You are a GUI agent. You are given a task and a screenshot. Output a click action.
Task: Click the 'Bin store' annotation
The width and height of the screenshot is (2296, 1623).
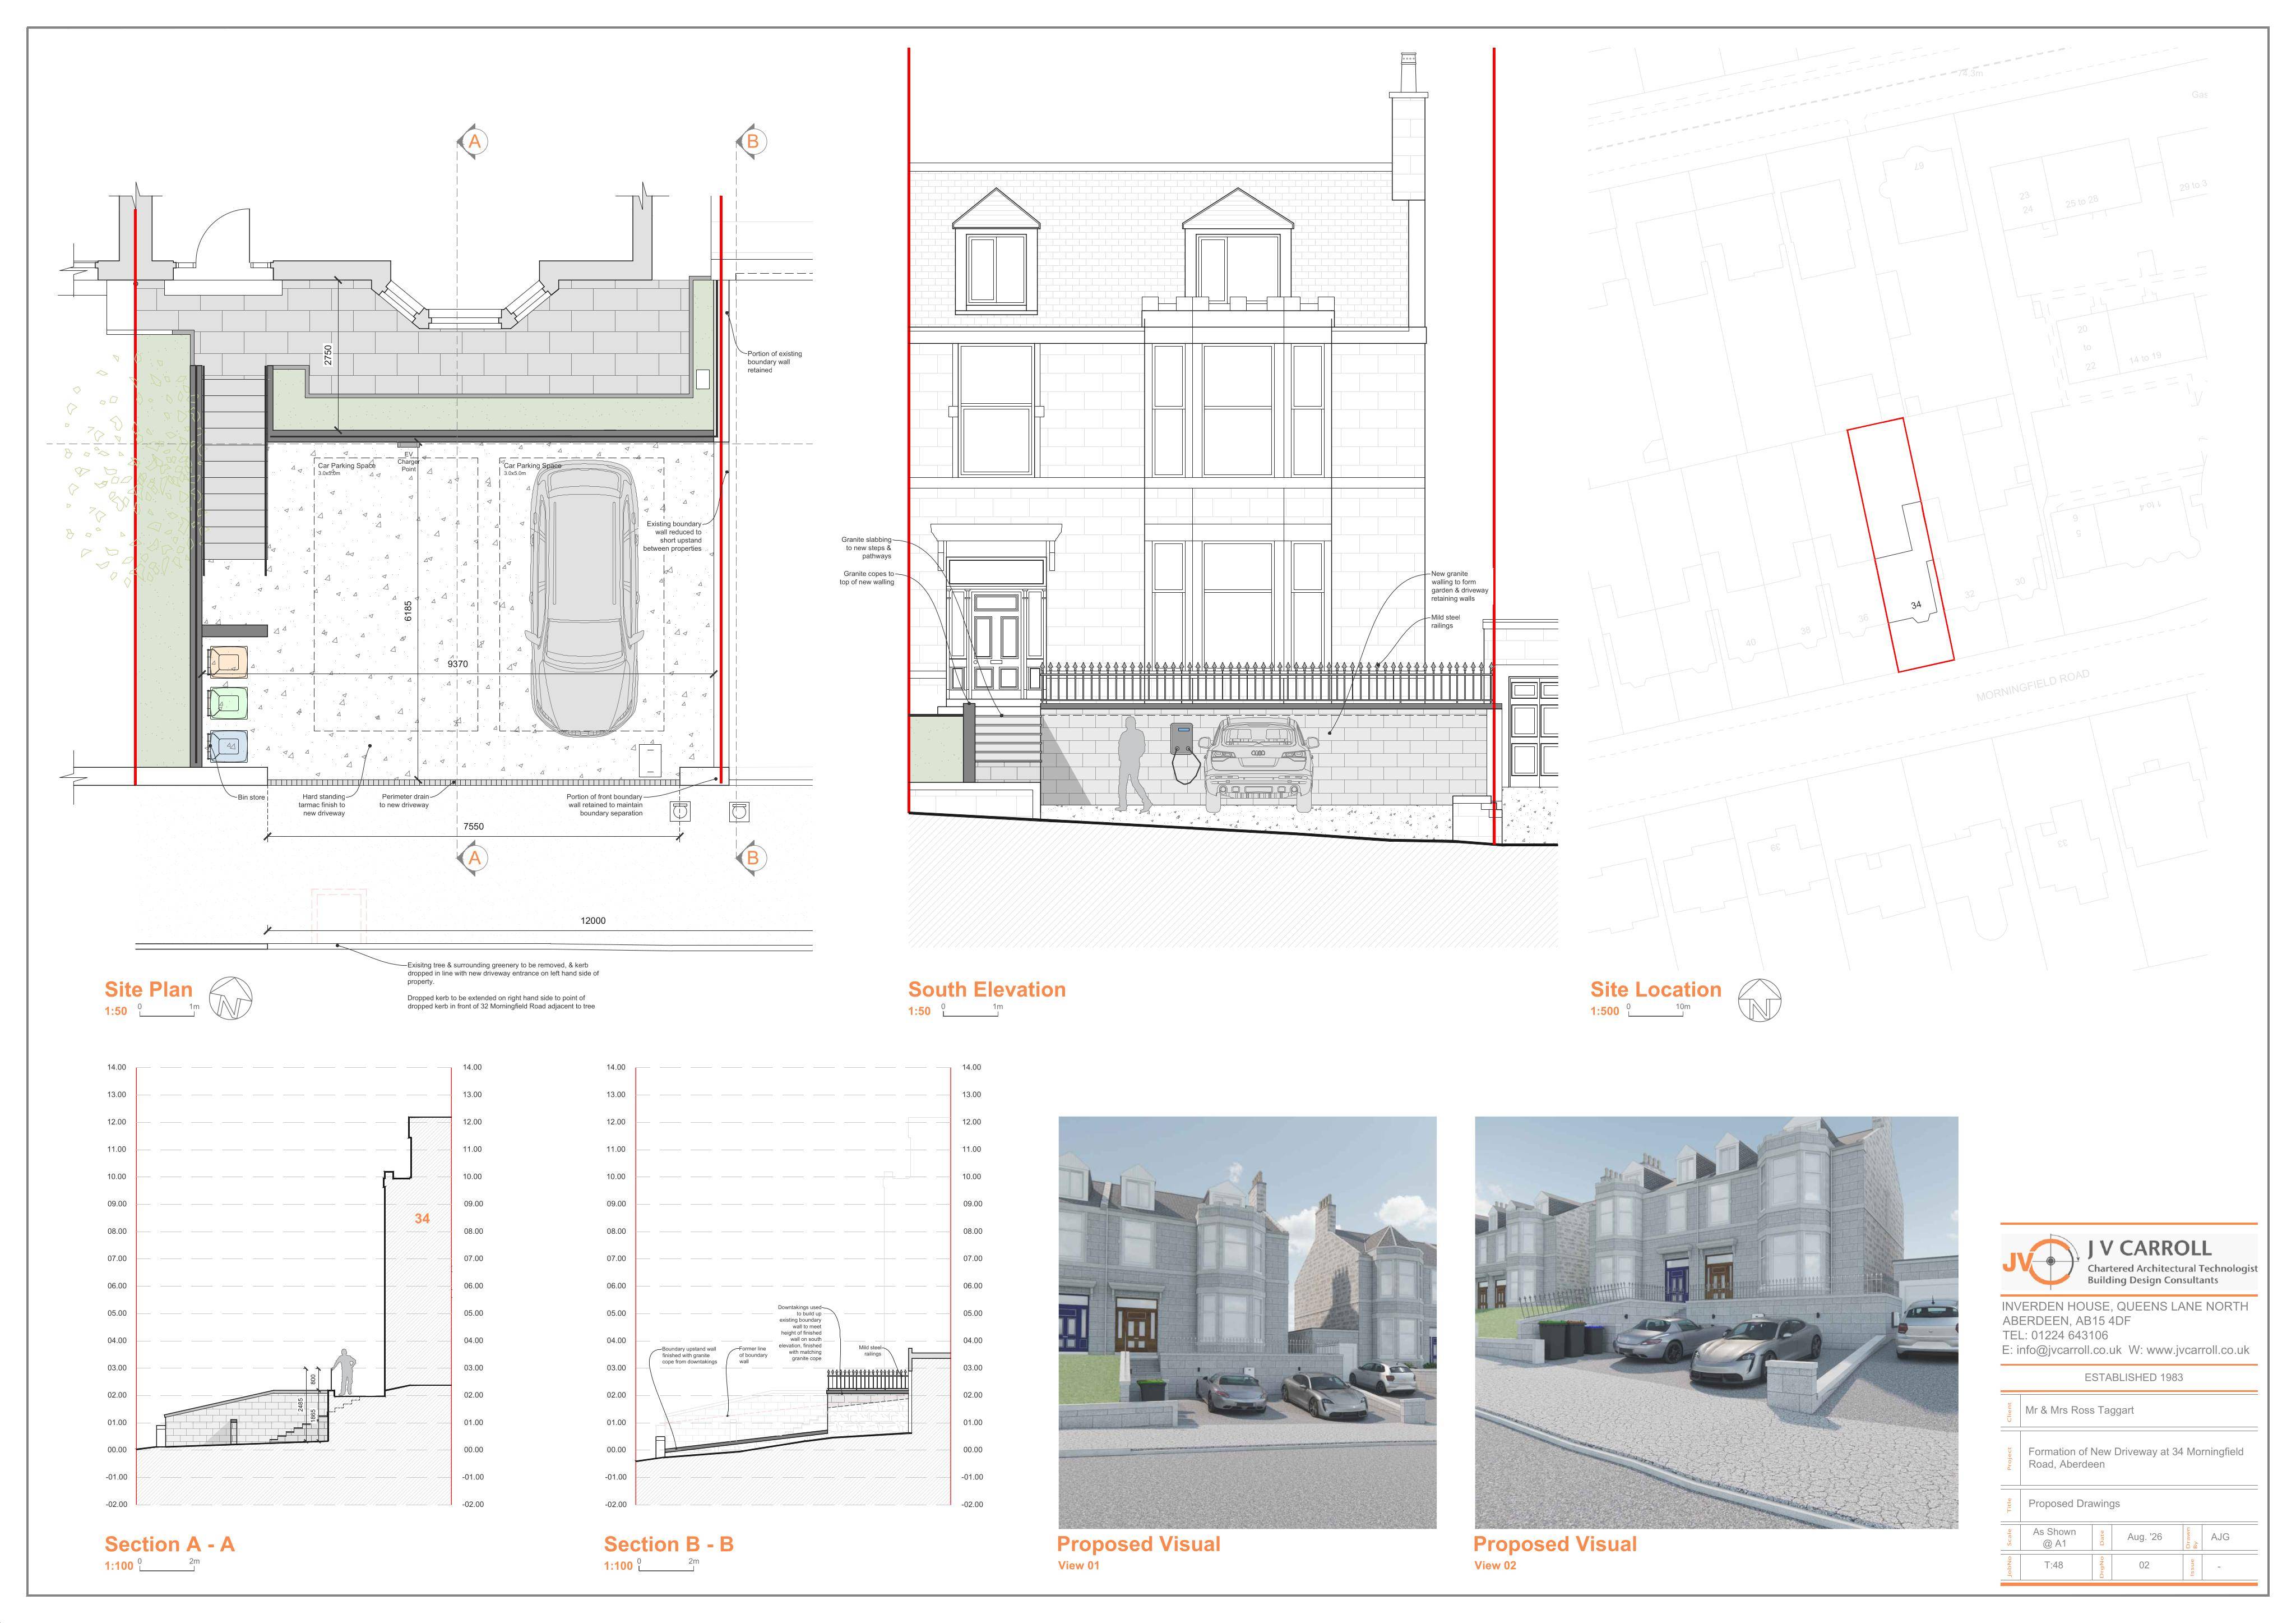(251, 797)
